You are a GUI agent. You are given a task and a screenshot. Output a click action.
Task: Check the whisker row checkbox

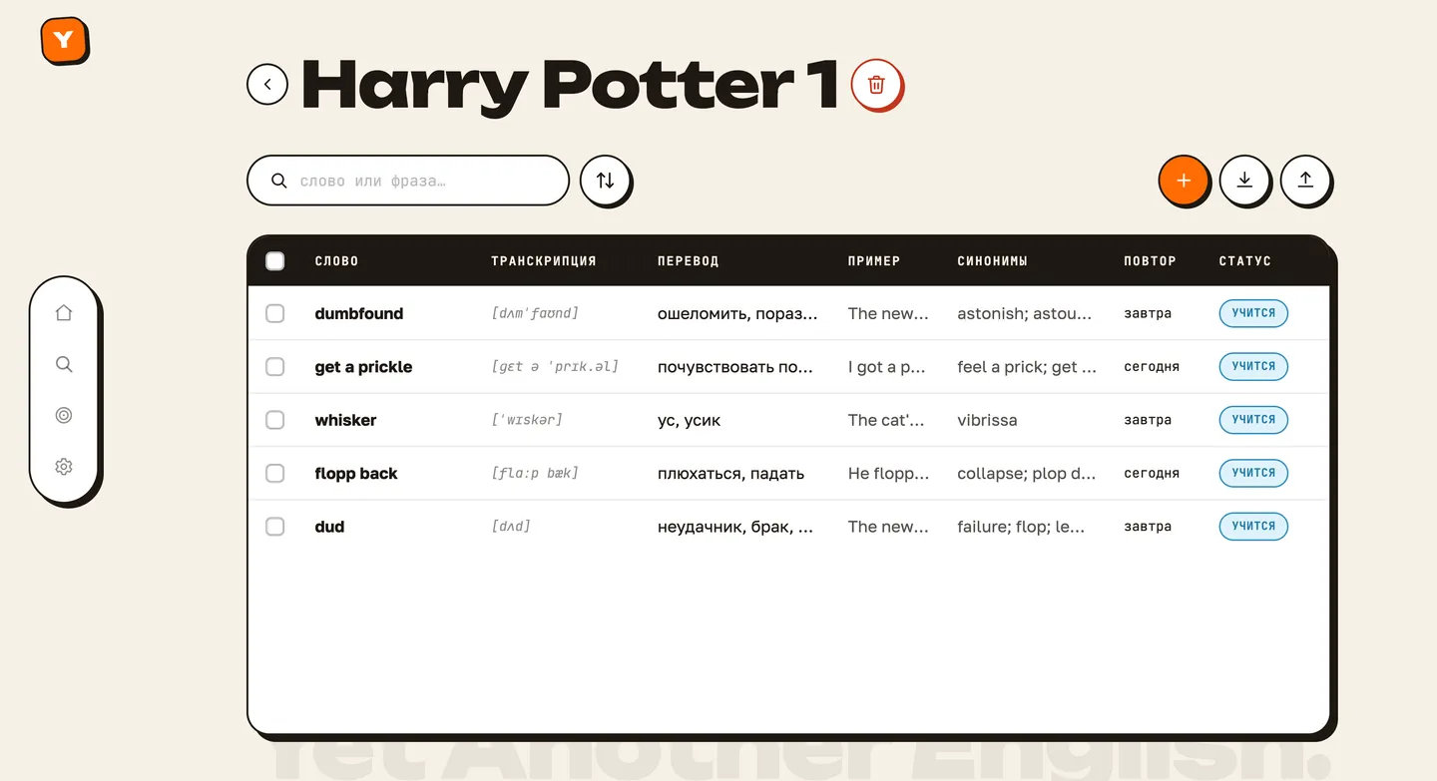click(x=275, y=420)
